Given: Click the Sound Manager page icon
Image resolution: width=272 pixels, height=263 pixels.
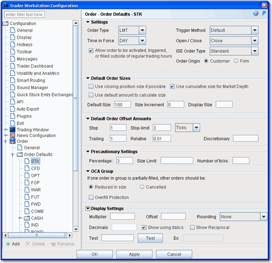Looking at the screenshot, I should click(13, 87).
